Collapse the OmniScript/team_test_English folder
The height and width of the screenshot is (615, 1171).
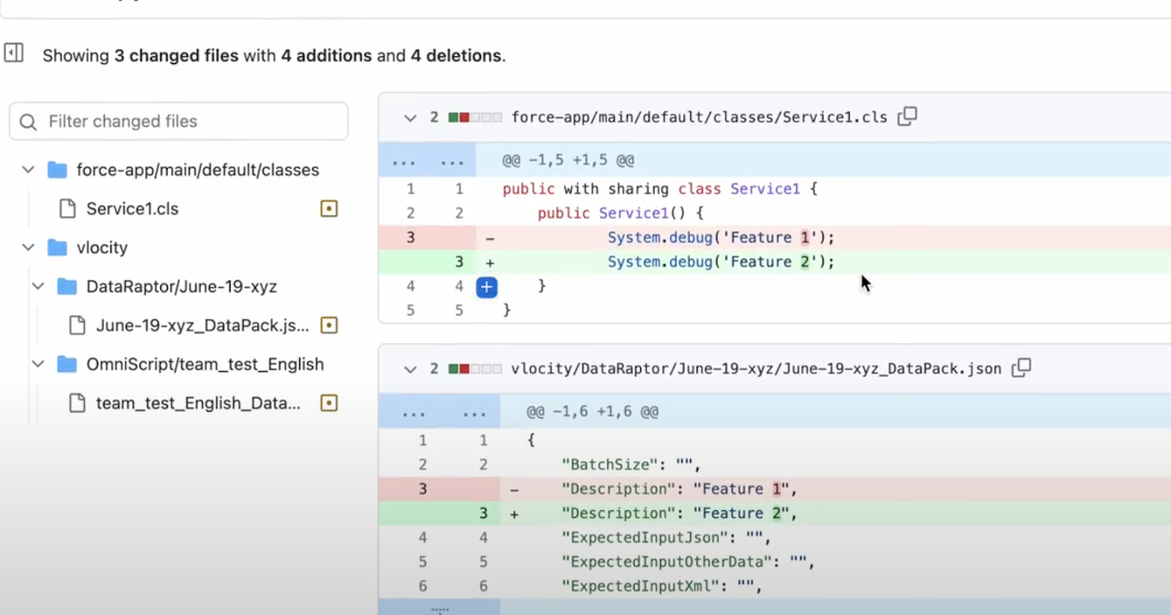[38, 364]
